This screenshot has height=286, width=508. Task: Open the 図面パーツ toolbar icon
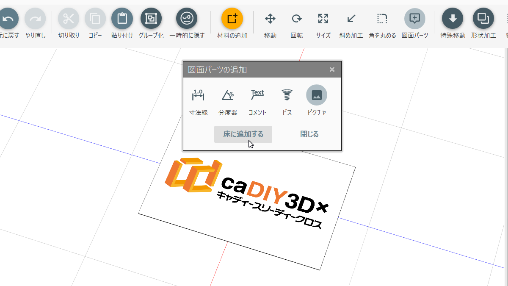tap(415, 19)
